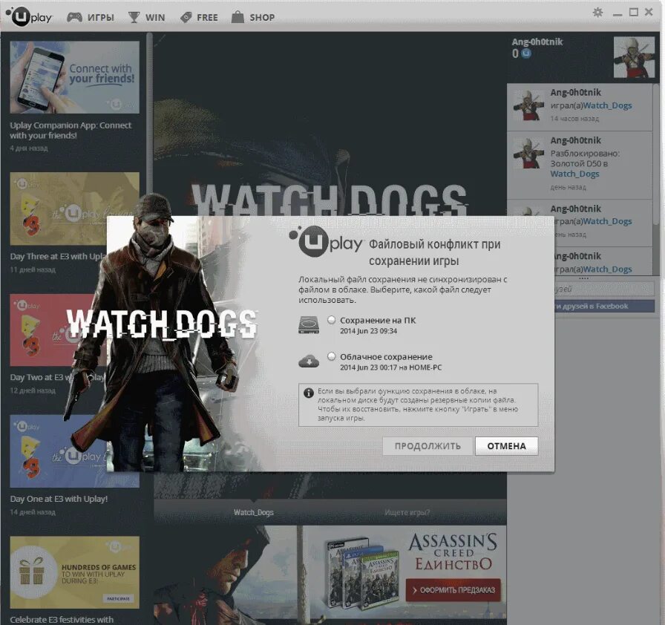Click the ОФОРМИТЬ ПРЕДЗАКАЗ pre-order button
Image resolution: width=665 pixels, height=625 pixels.
pos(453,590)
